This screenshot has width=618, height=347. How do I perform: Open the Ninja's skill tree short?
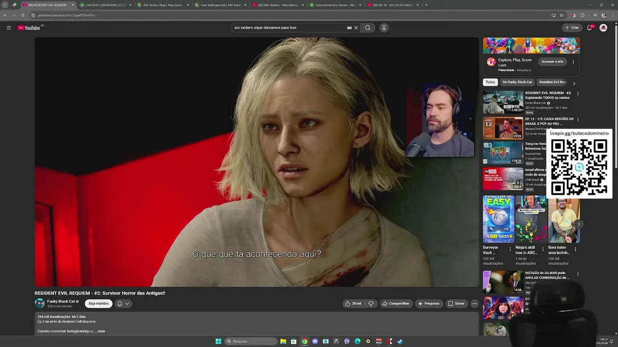tap(531, 219)
